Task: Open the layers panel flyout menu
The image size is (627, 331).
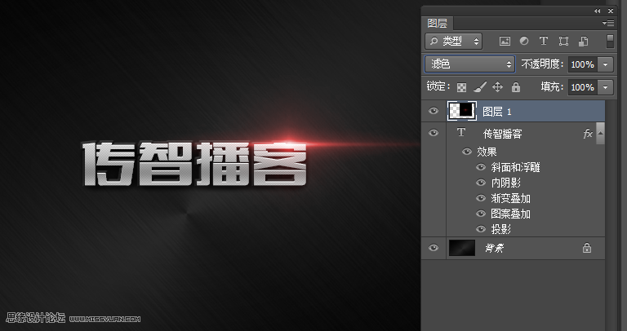Action: [x=608, y=24]
